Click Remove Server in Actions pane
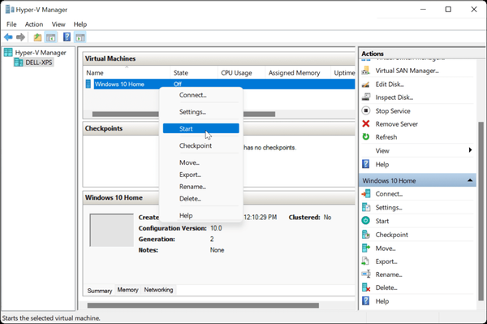487x324 pixels. [397, 124]
